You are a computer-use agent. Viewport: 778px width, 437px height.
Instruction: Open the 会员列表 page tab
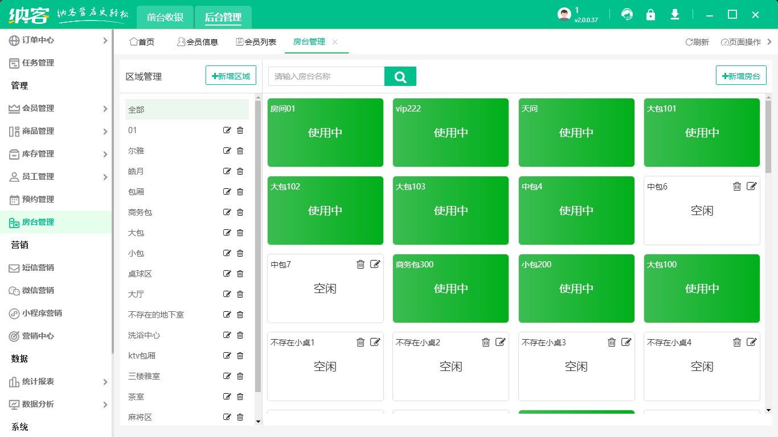click(256, 42)
